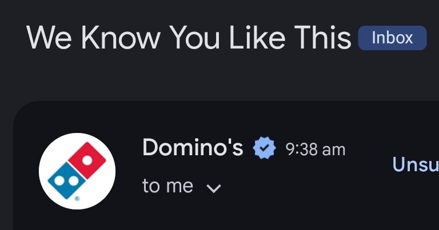Viewport: 439px width, 230px height.
Task: Click the subject "We Know You Like This"
Action: [x=189, y=38]
